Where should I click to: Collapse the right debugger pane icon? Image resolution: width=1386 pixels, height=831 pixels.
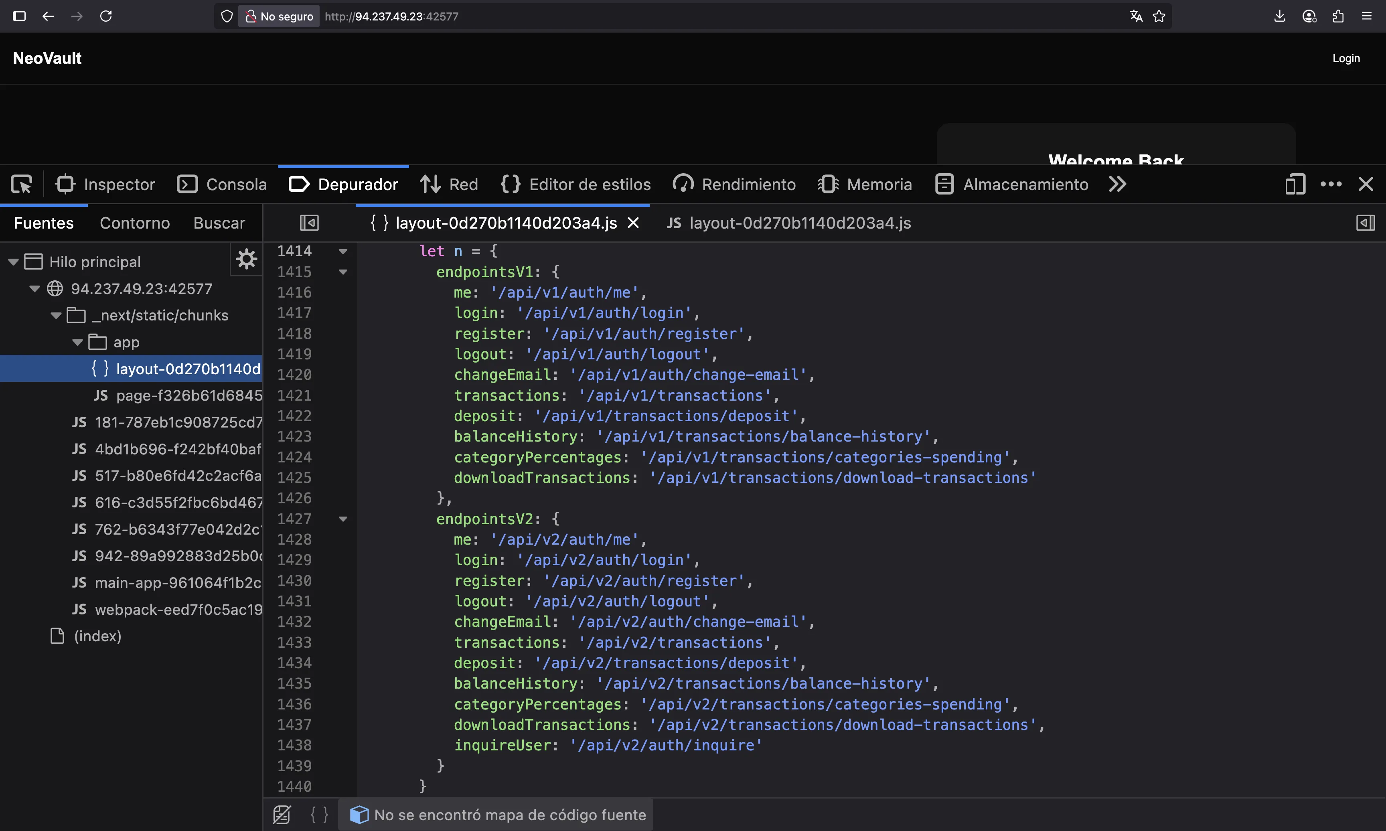1365,223
